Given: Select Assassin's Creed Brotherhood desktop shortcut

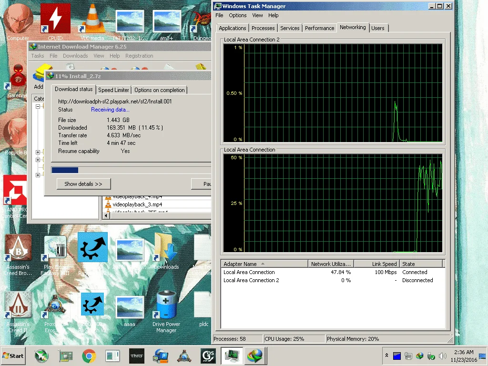Looking at the screenshot, I should pyautogui.click(x=18, y=255).
